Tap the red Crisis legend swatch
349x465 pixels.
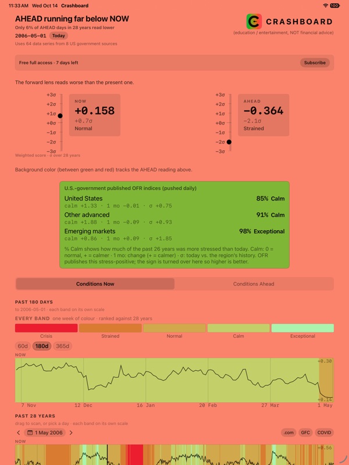(x=47, y=328)
